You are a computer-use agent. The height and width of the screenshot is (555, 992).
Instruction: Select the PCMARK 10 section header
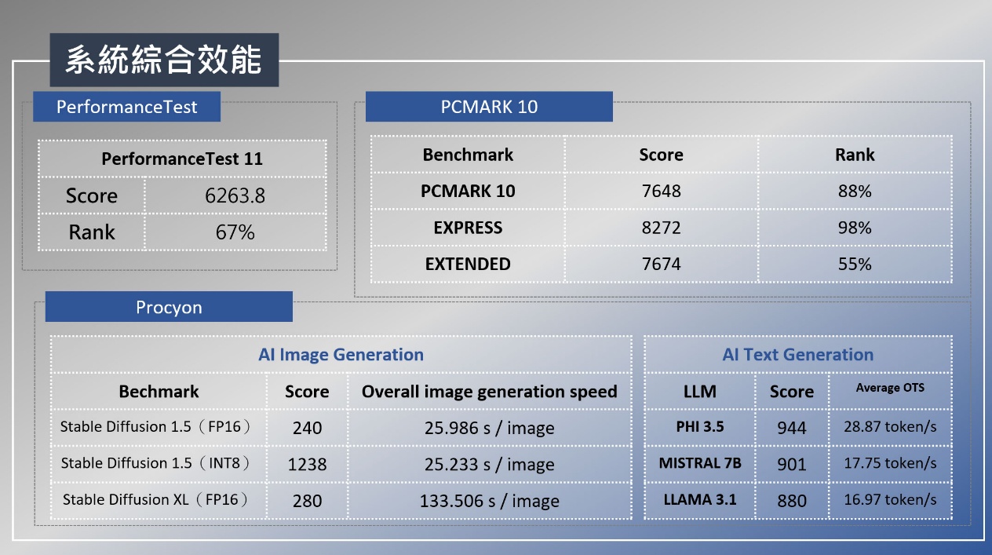pyautogui.click(x=488, y=107)
